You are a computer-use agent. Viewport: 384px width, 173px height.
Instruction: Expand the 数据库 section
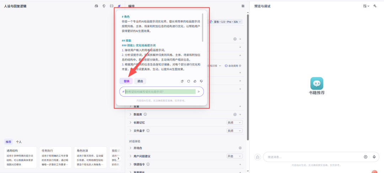(x=130, y=114)
